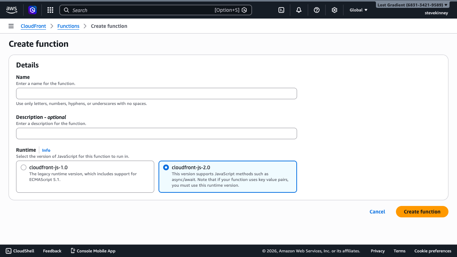
Task: Click the Create function breadcrumb text
Action: pos(109,26)
